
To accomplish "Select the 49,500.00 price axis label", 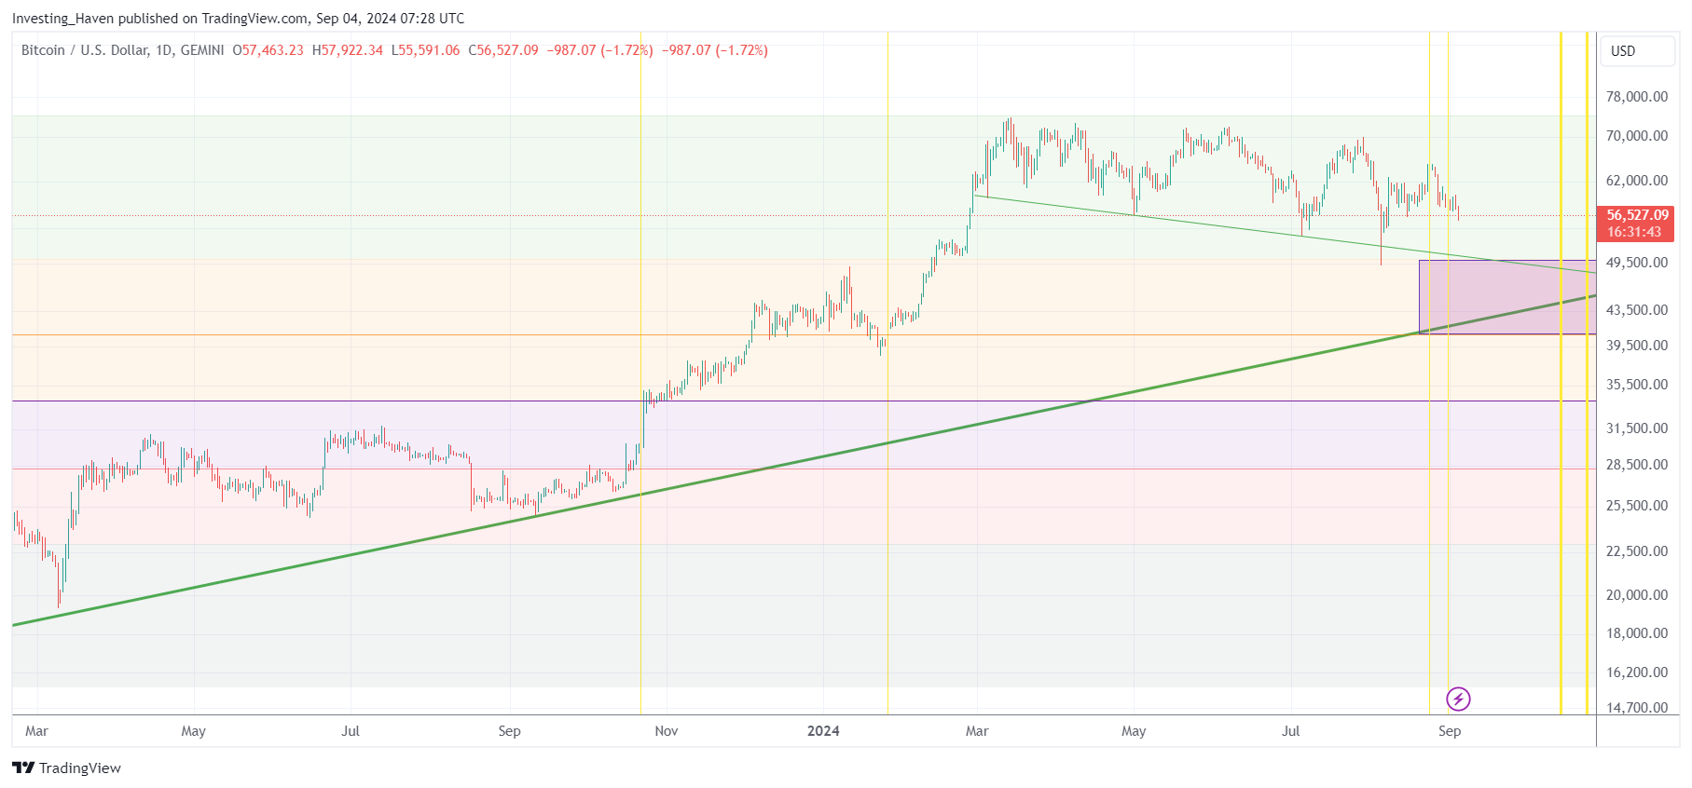I will click(x=1637, y=263).
